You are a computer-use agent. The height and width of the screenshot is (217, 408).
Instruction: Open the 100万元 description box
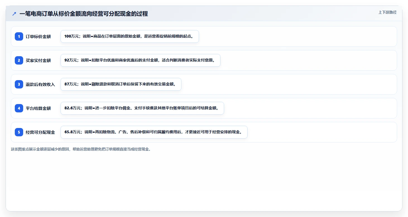130,36
